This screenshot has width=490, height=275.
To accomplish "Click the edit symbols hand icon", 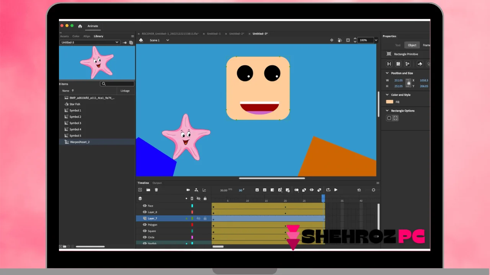I will pos(340,40).
